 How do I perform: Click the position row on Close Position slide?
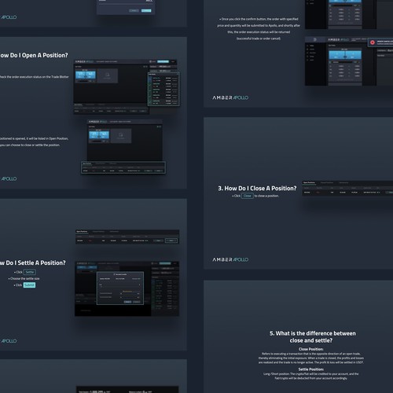pos(348,193)
